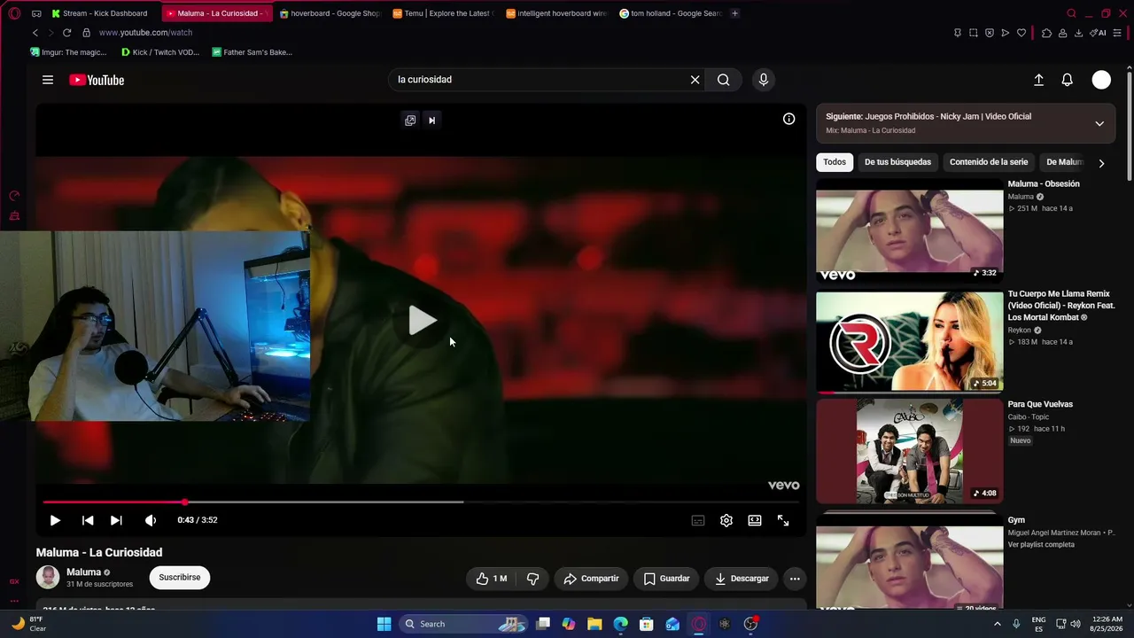The width and height of the screenshot is (1134, 638).
Task: Save video with Guardar button
Action: click(666, 579)
